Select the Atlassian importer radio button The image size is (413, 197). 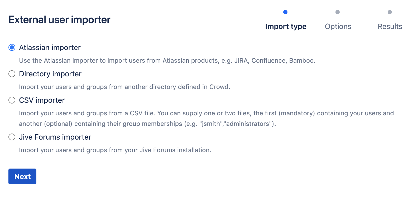pyautogui.click(x=12, y=48)
